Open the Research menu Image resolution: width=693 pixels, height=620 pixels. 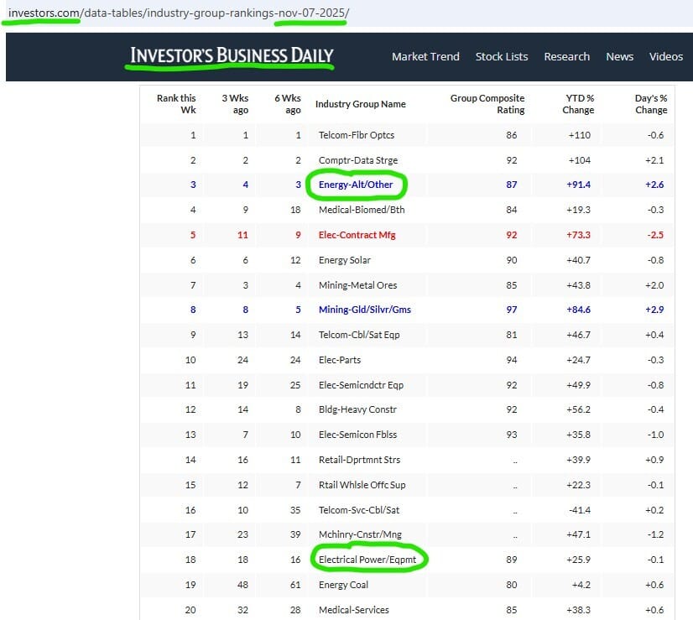tap(566, 56)
